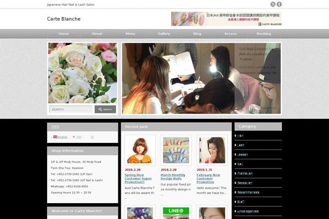Open the About menu item
Screen dimensions: 329x219
[x=97, y=33]
